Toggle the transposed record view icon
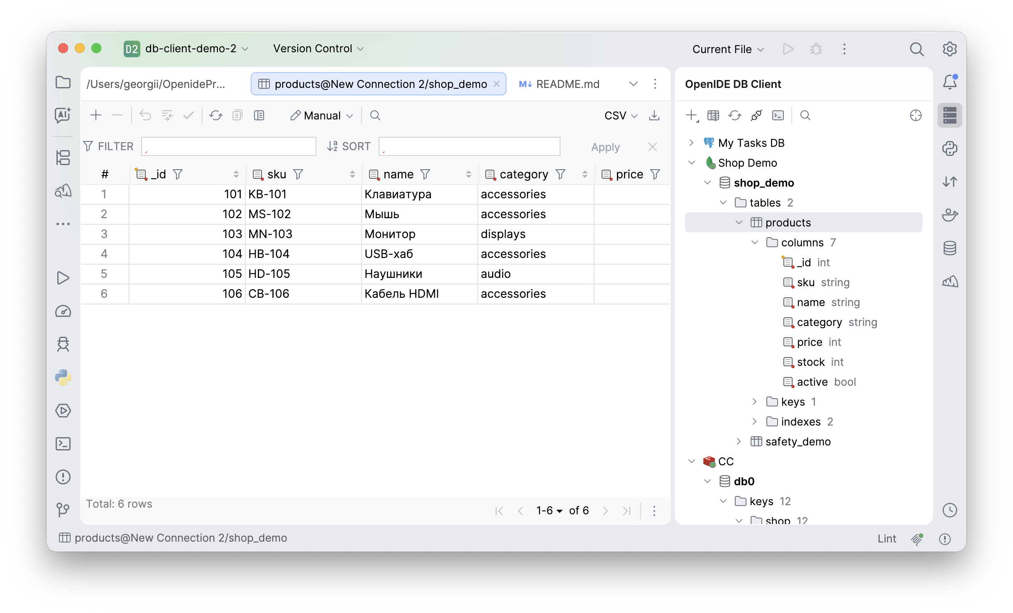1013x613 pixels. (259, 115)
